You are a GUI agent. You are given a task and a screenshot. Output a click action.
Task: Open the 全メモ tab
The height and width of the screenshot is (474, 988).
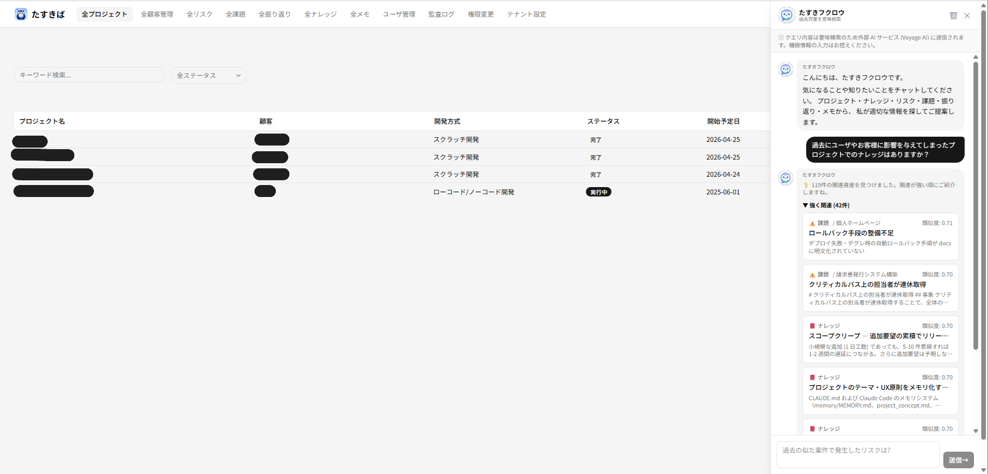pyautogui.click(x=359, y=14)
